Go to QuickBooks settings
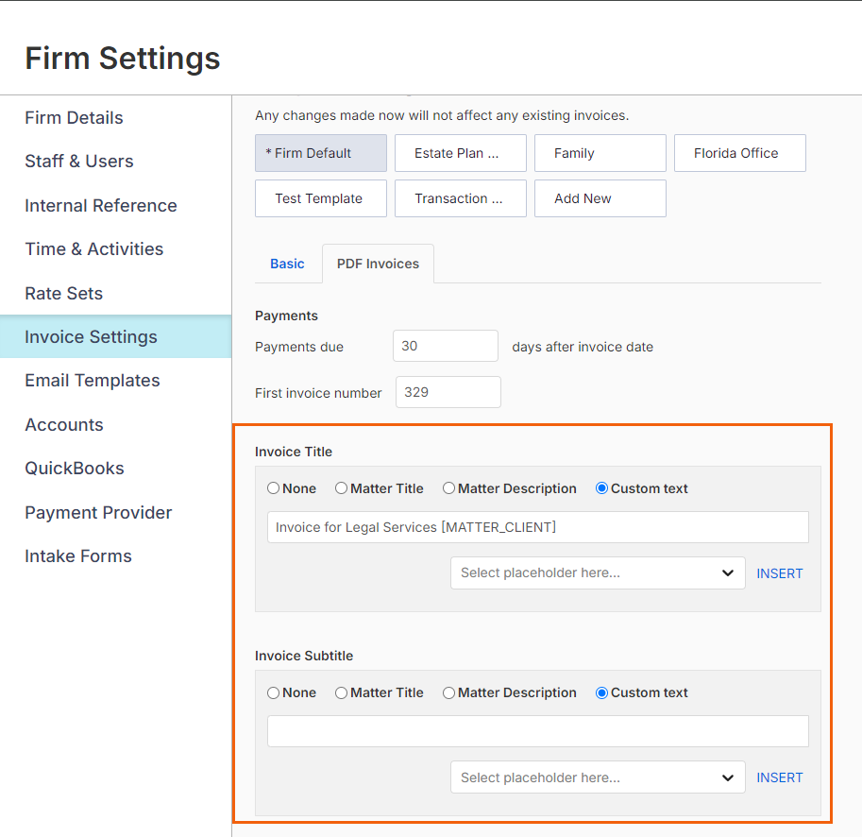This screenshot has width=862, height=837. [x=75, y=469]
